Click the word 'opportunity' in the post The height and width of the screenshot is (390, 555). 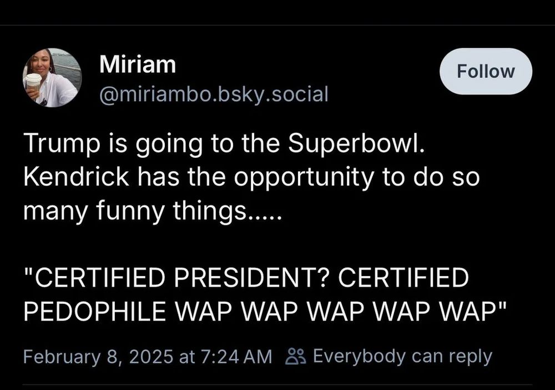coord(304,178)
